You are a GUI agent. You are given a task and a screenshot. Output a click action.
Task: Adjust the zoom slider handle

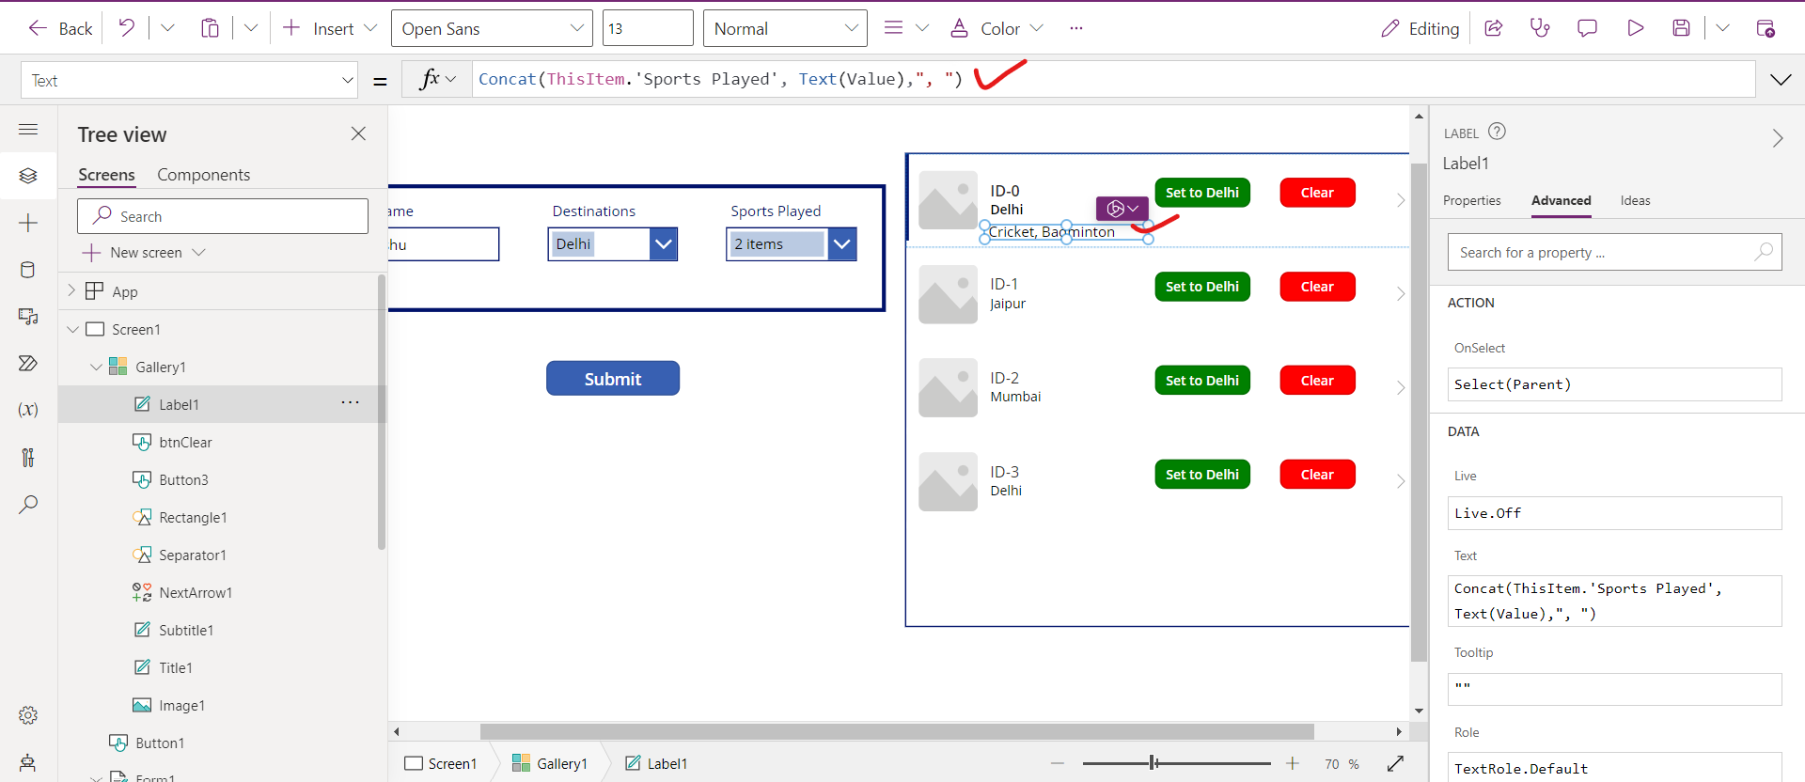click(x=1153, y=763)
